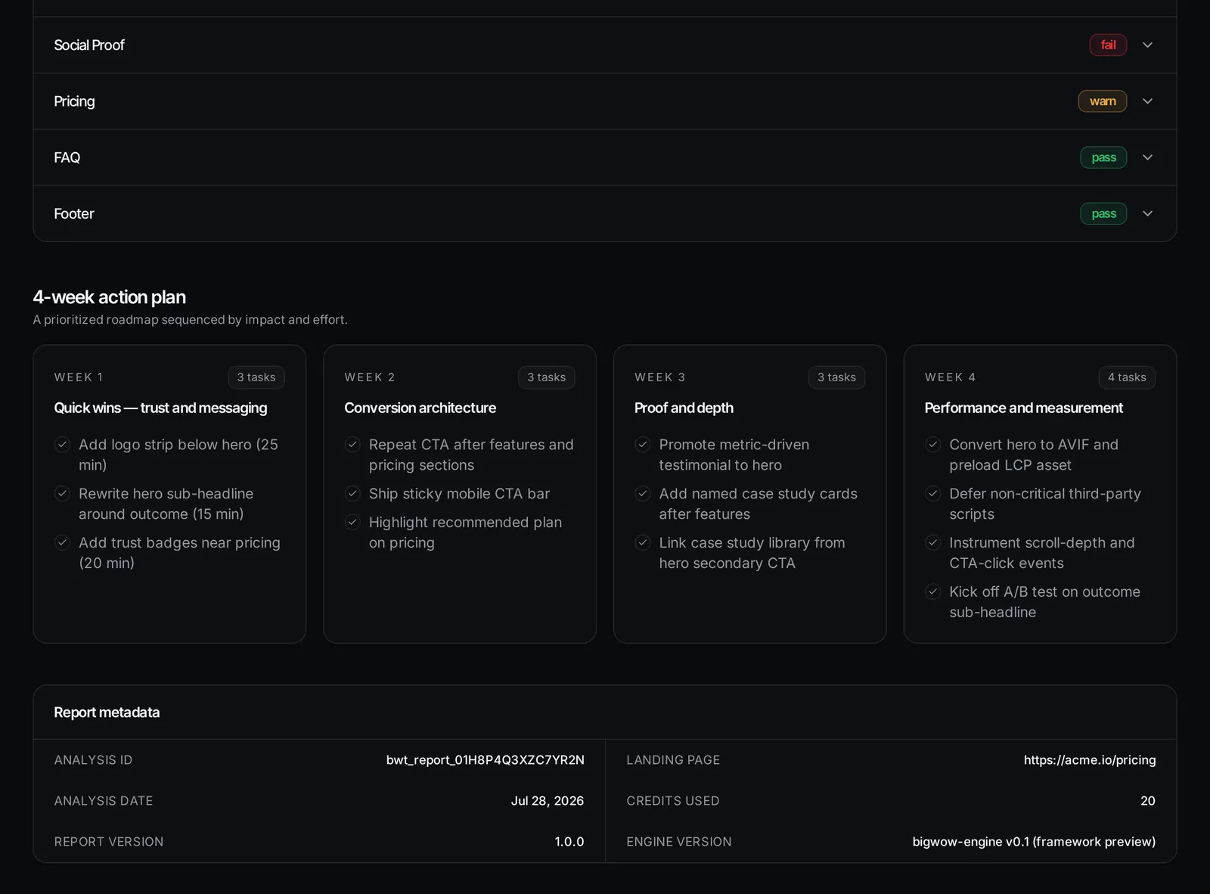Check off Defer non-critical third-party scripts
1210x894 pixels.
pos(933,494)
